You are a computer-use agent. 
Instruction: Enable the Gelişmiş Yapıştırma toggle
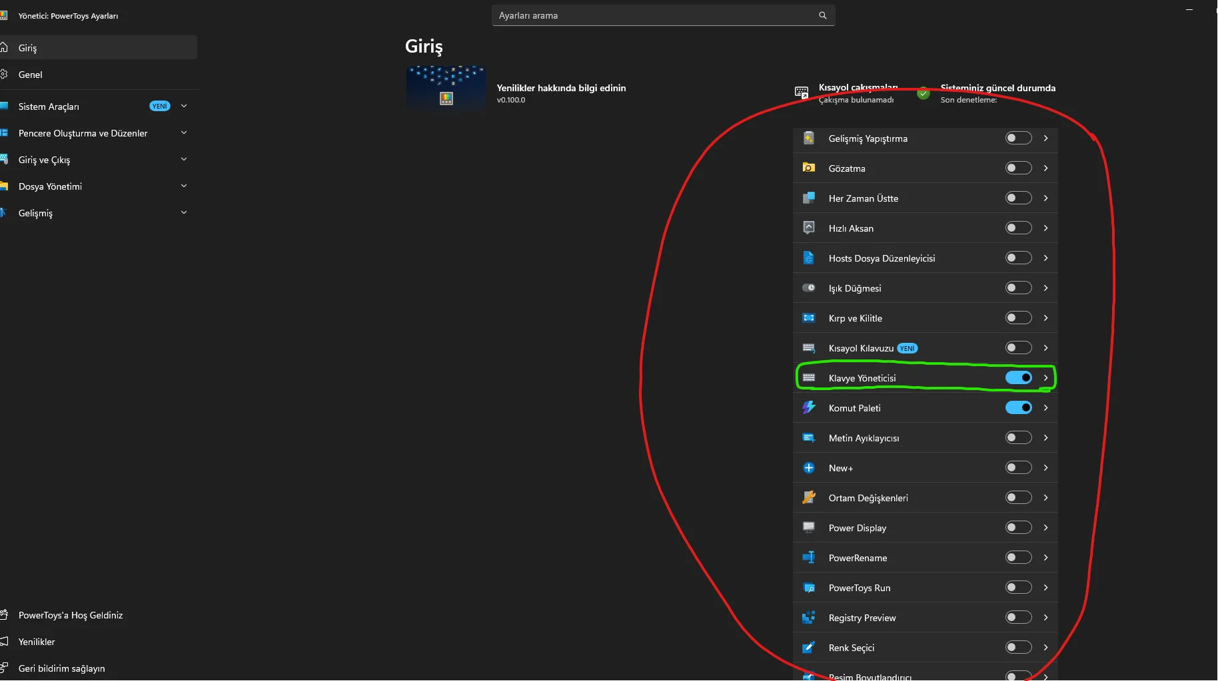[1018, 138]
